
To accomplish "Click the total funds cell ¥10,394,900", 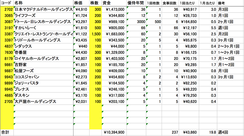I will point(114,133).
